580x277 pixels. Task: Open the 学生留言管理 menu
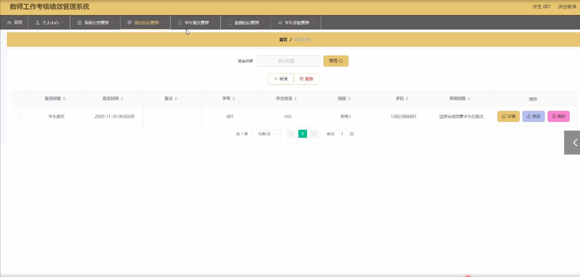[x=195, y=22]
